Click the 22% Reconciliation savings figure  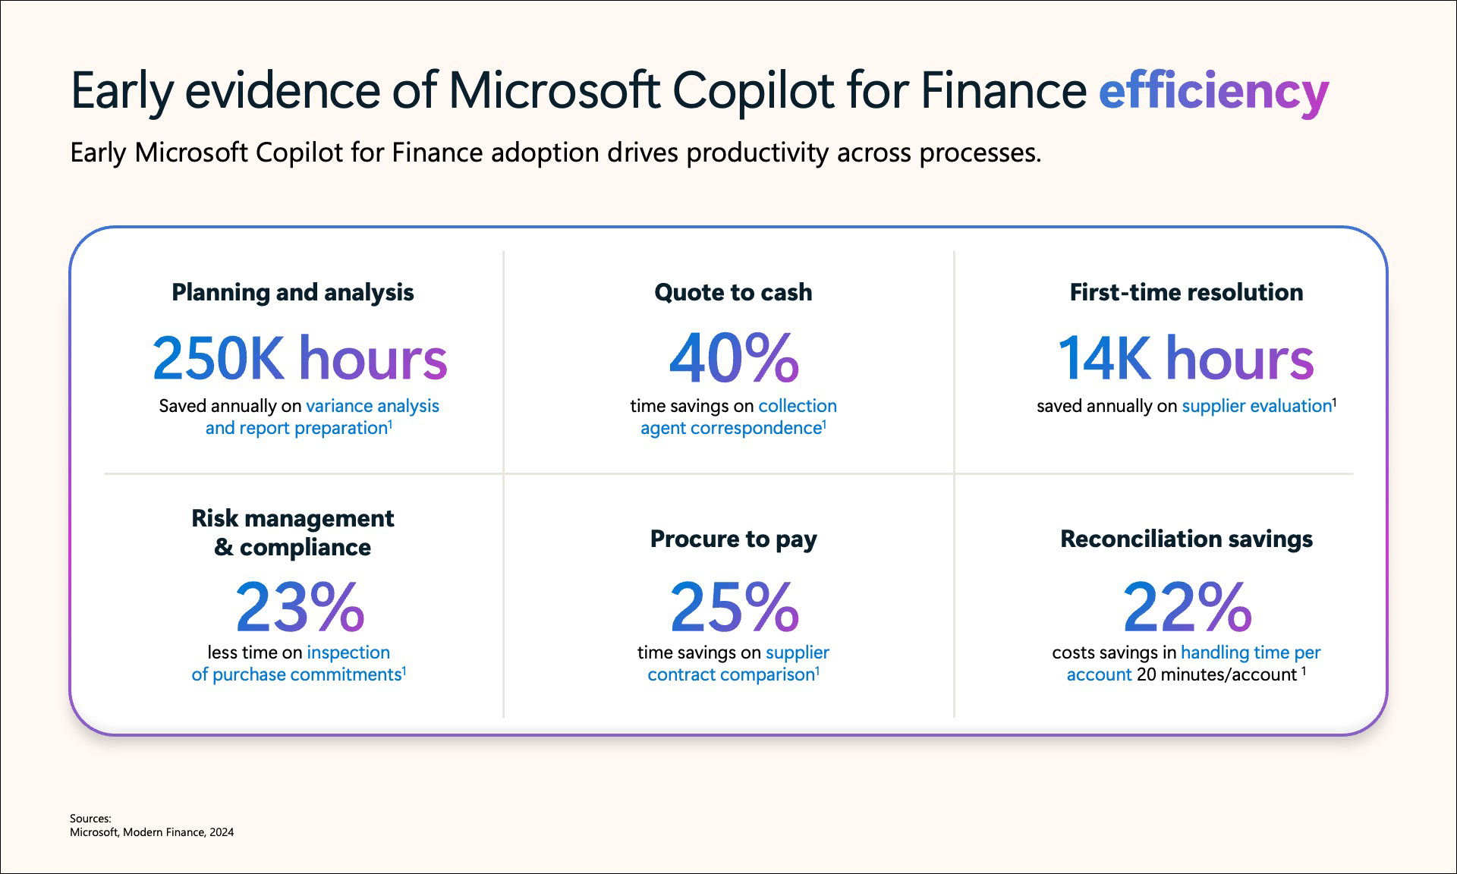(1187, 606)
